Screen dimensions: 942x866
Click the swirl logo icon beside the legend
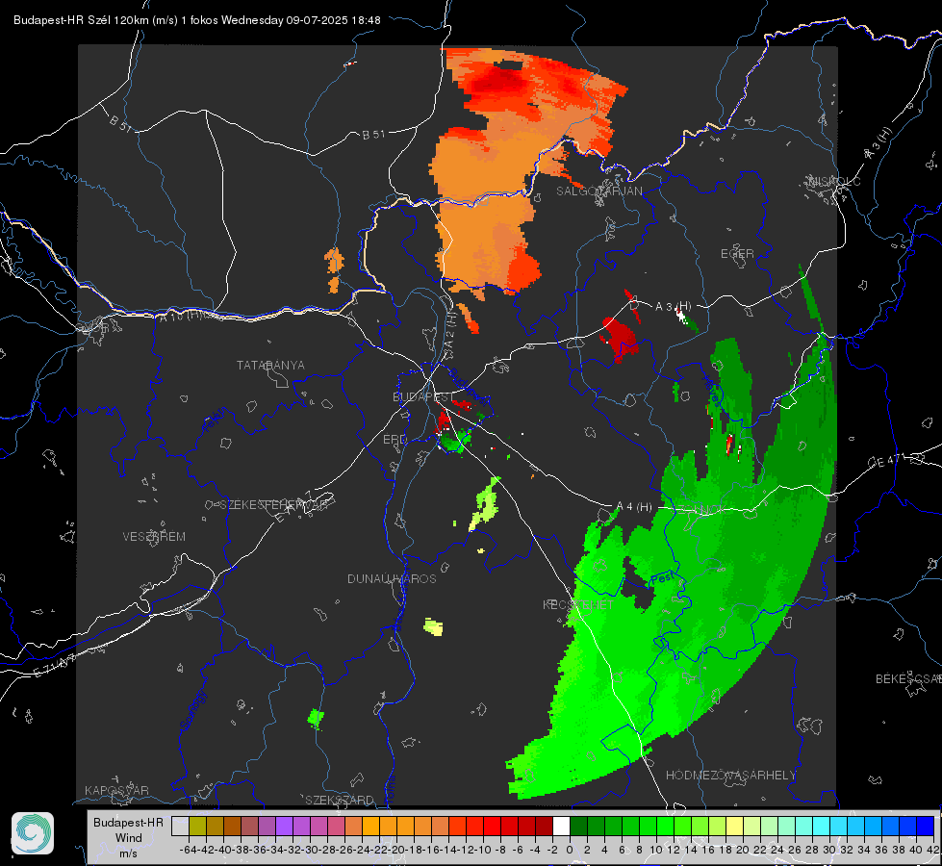(33, 833)
